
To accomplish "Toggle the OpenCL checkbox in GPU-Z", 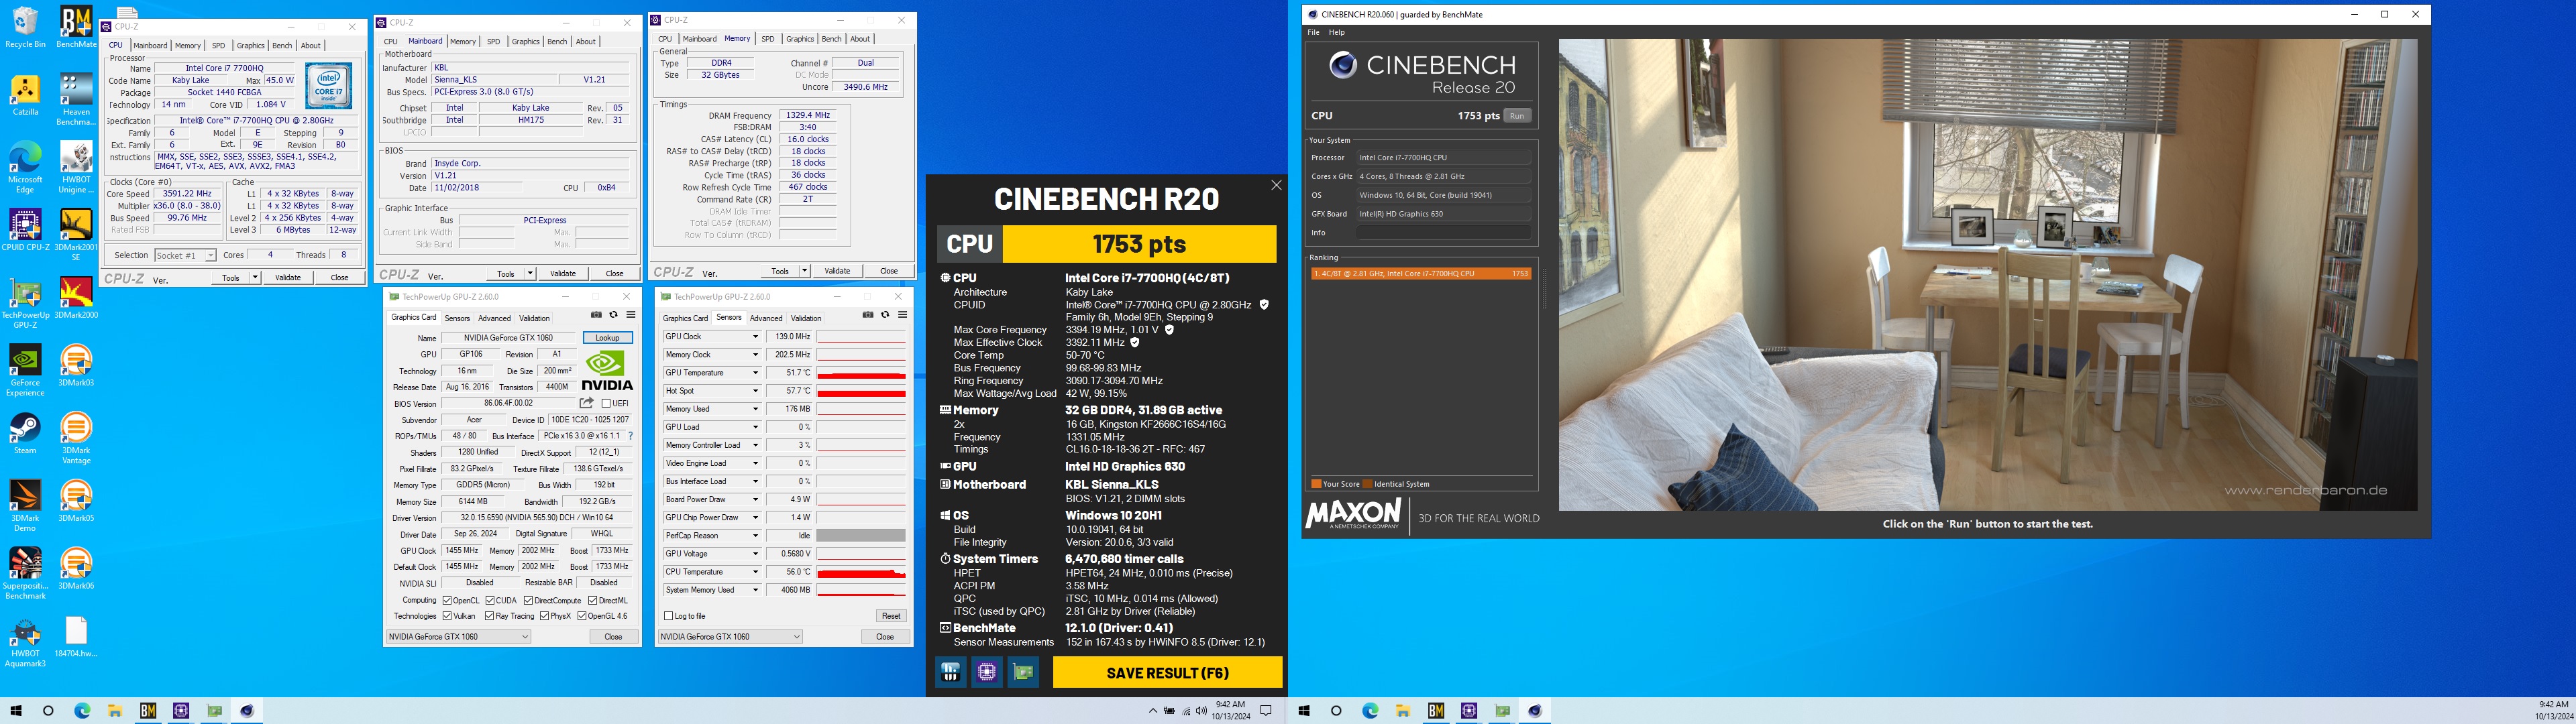I will (447, 600).
